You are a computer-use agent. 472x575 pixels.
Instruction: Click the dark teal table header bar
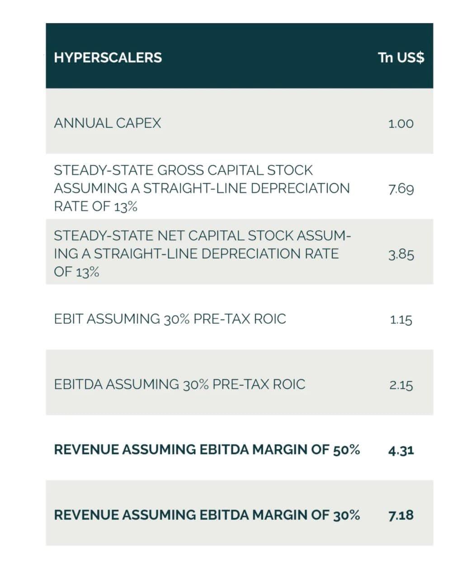coord(239,56)
